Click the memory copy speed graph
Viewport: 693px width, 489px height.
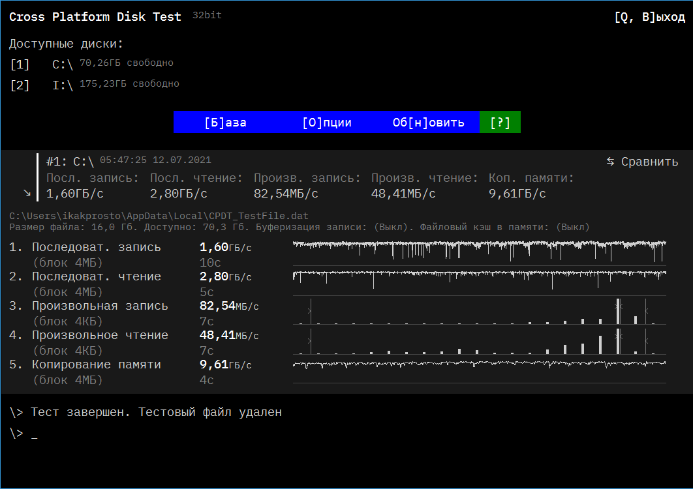(480, 371)
